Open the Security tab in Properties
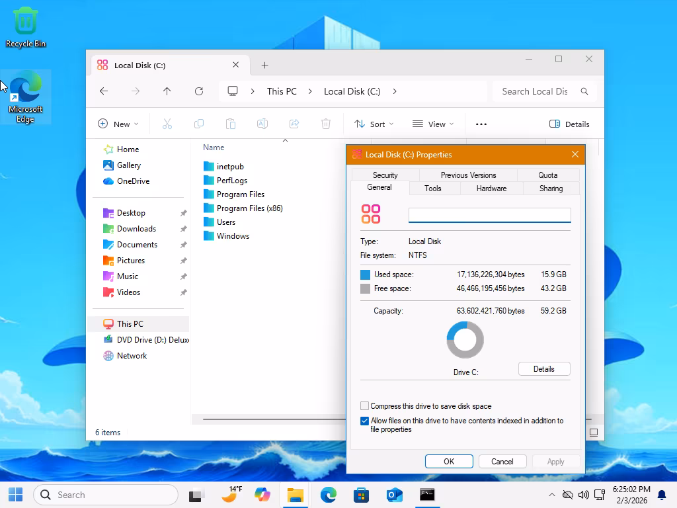Viewport: 677px width, 508px height. (385, 175)
